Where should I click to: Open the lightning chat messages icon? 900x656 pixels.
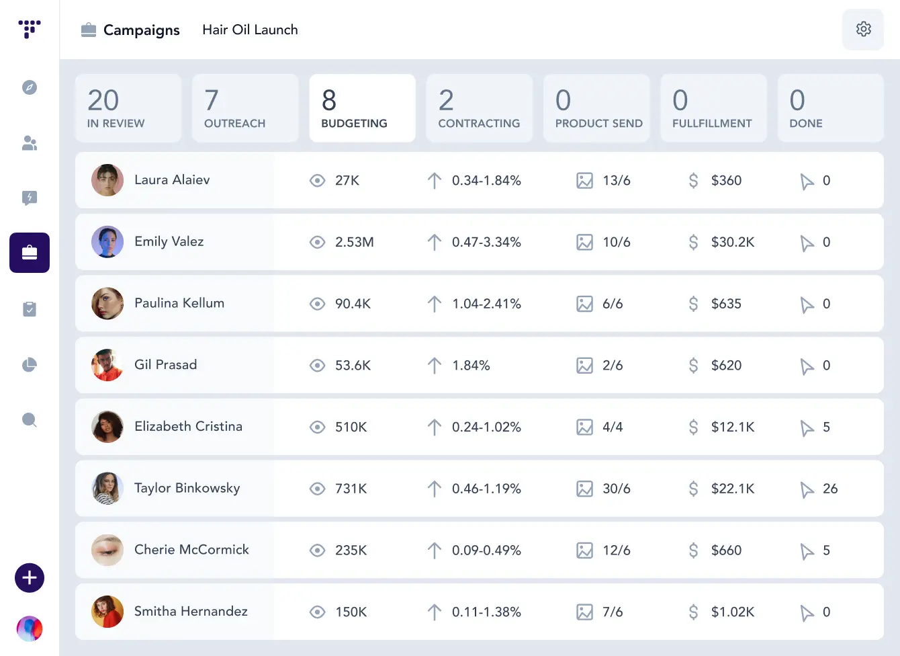point(30,198)
